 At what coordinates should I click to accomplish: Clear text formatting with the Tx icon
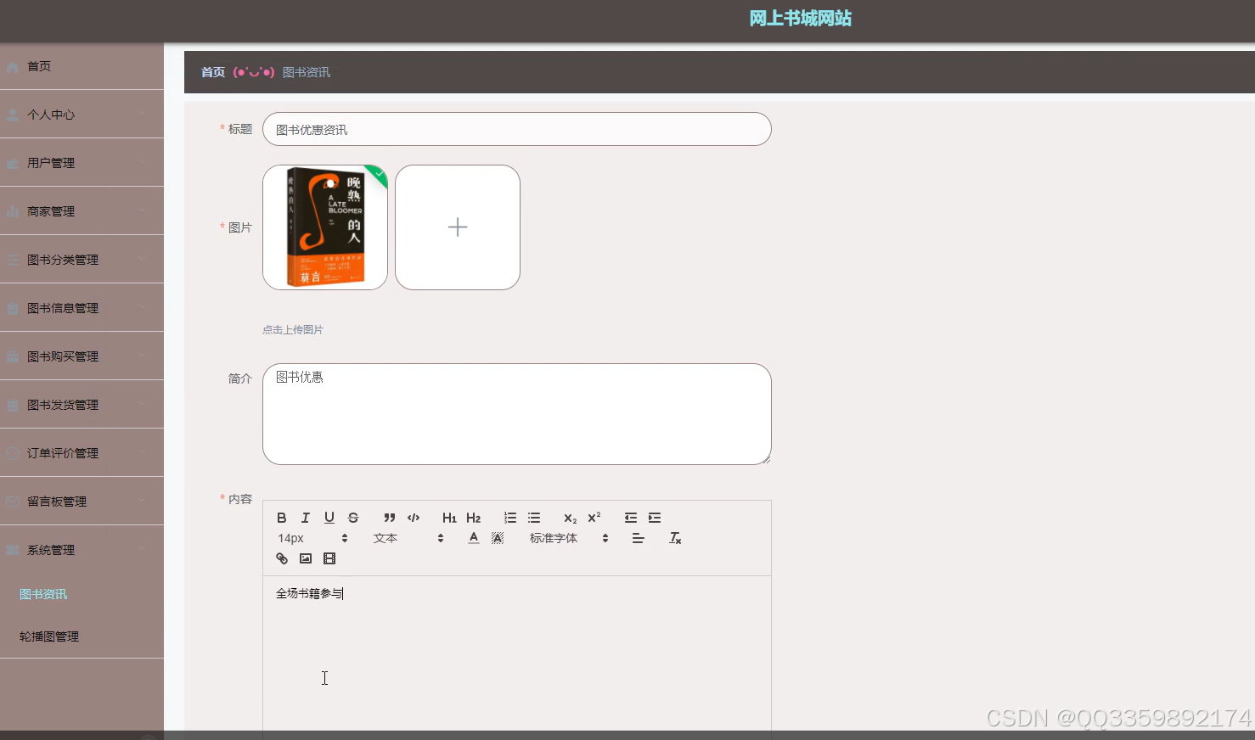[675, 538]
